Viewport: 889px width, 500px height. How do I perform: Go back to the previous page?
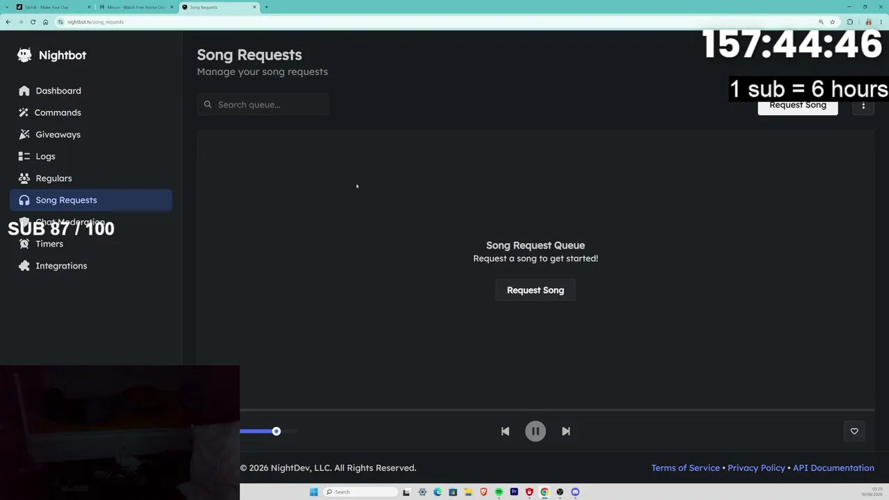tap(8, 22)
